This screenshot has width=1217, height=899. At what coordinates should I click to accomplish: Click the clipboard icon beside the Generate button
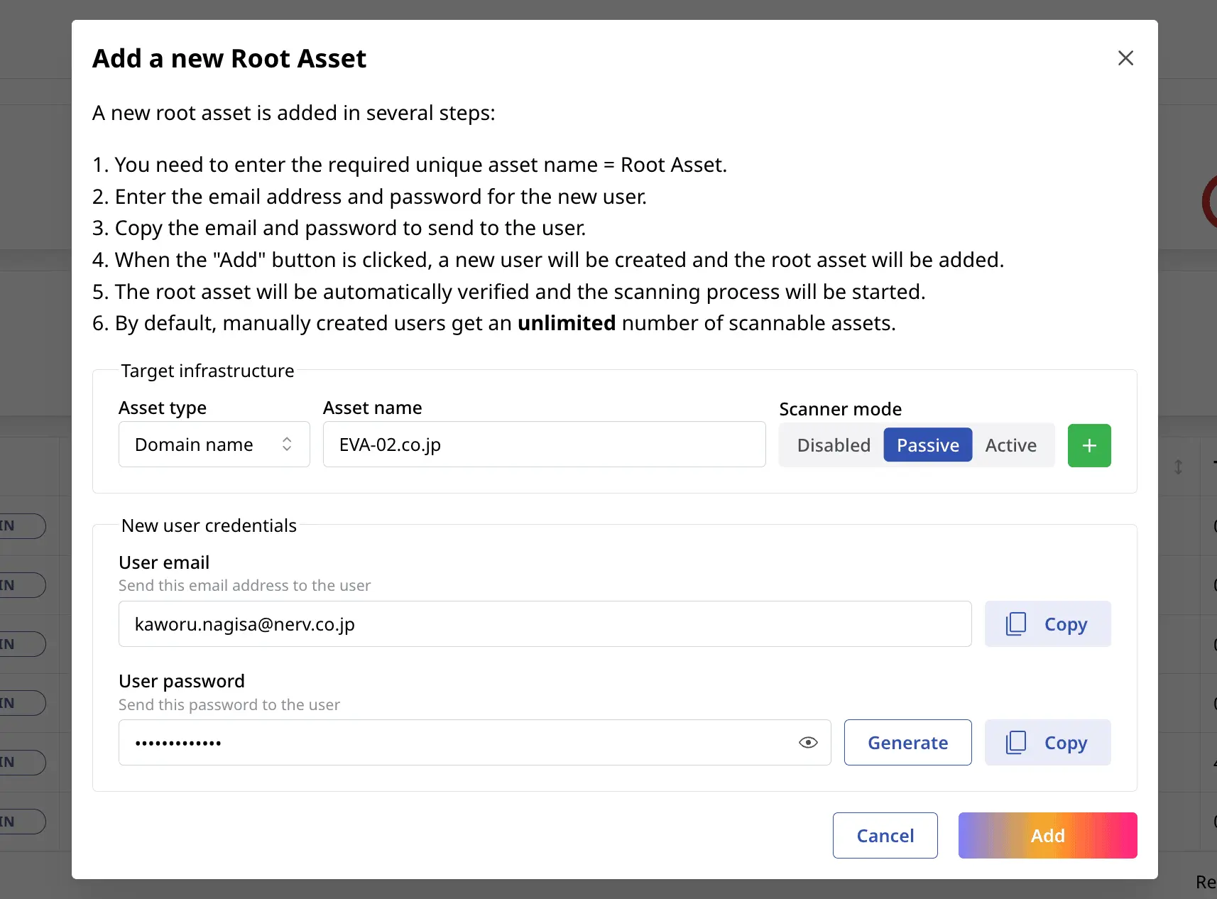click(x=1016, y=743)
